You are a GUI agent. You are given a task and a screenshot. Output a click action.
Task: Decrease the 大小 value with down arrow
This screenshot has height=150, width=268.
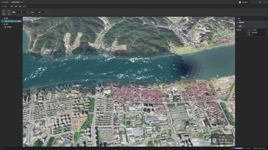point(46,13)
